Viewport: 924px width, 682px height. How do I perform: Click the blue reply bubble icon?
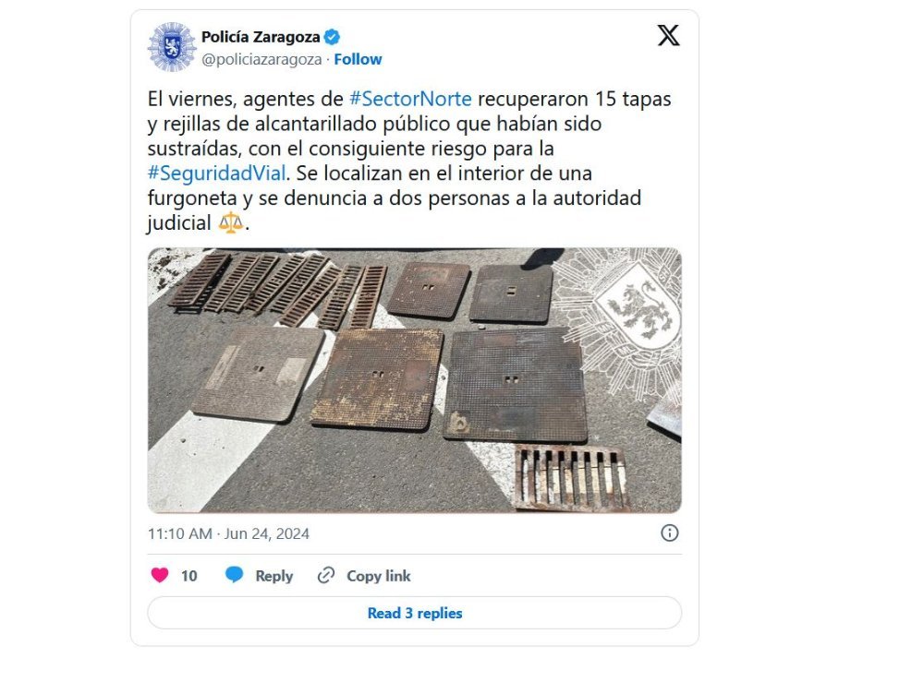[234, 575]
